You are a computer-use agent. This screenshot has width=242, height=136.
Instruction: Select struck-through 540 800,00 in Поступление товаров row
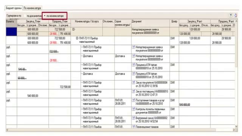point(185,105)
